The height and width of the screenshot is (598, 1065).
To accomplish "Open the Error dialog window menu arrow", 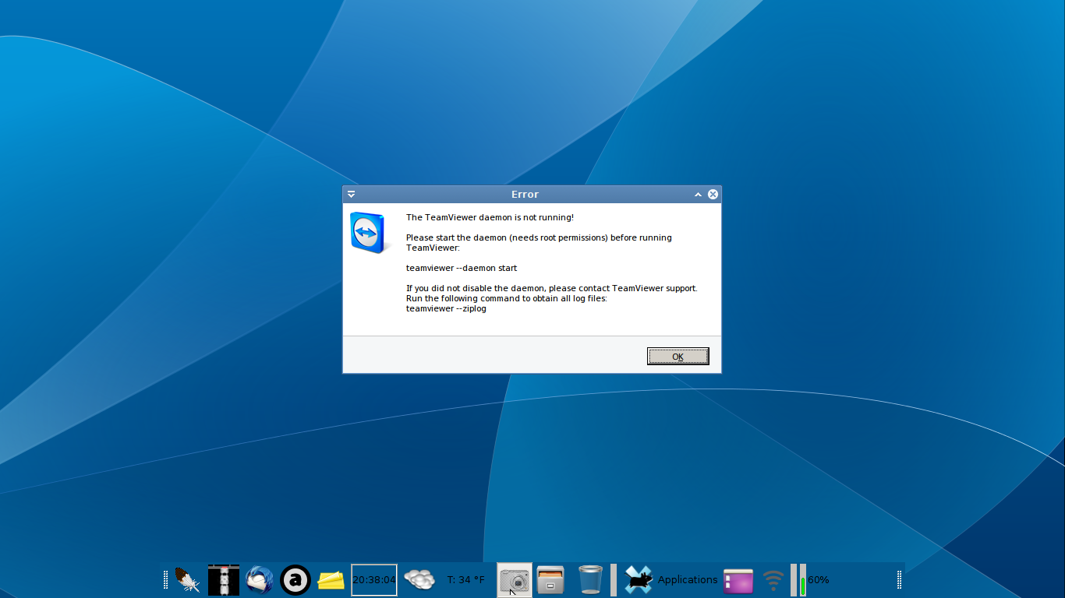I will tap(352, 194).
